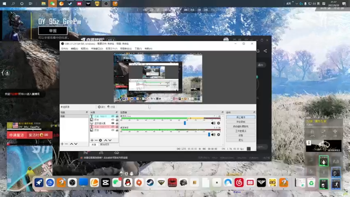Viewport: 350px width, 197px height.
Task: Mute the desktop audio channel
Action: [x=213, y=134]
